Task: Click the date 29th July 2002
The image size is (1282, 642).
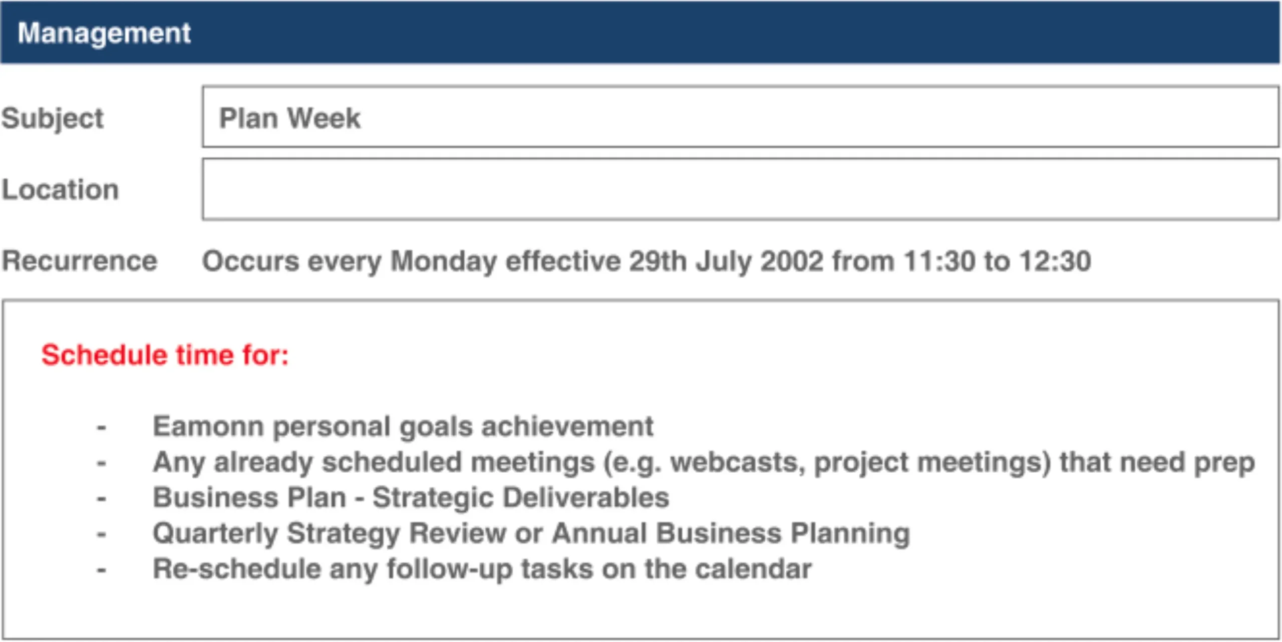Action: tap(726, 261)
